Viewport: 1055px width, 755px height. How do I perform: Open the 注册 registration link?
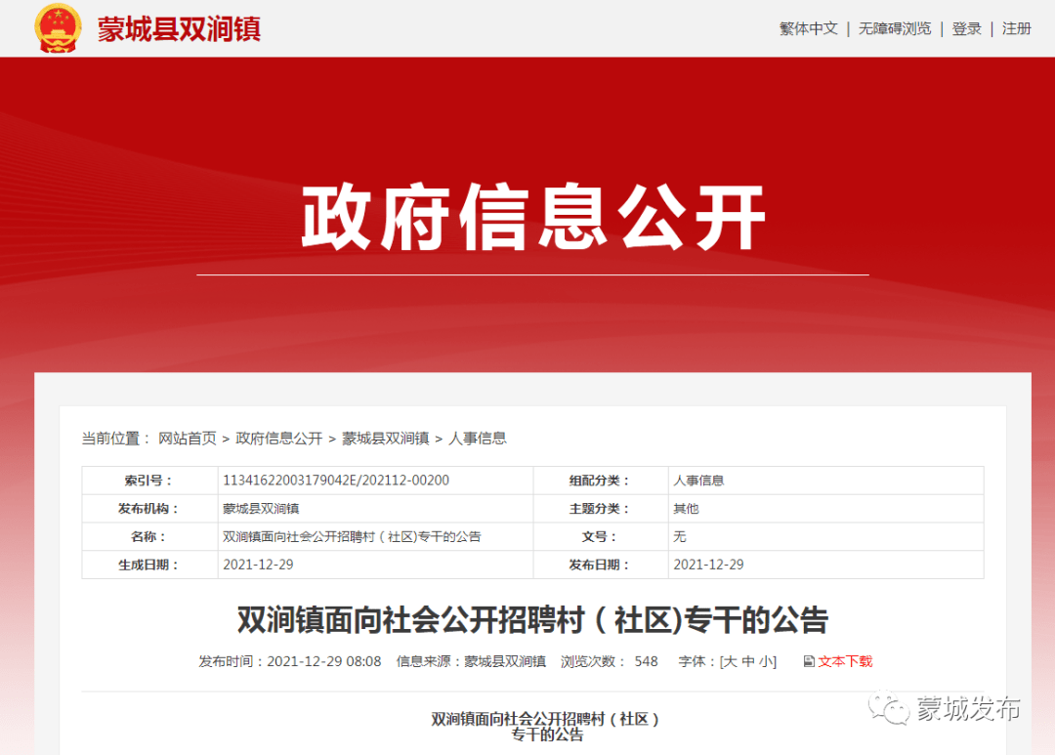click(x=1017, y=28)
